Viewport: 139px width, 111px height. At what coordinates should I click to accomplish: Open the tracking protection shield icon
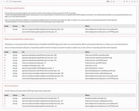click(x=10, y=2)
